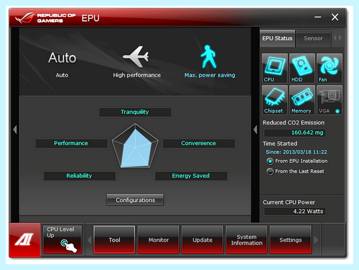Click the Reliability label

tap(79, 175)
